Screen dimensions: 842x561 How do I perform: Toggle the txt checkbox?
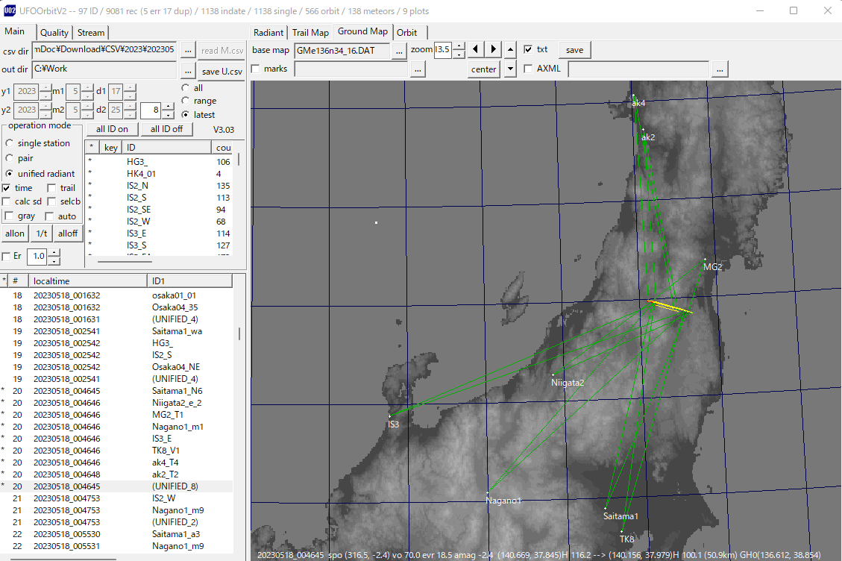(528, 49)
